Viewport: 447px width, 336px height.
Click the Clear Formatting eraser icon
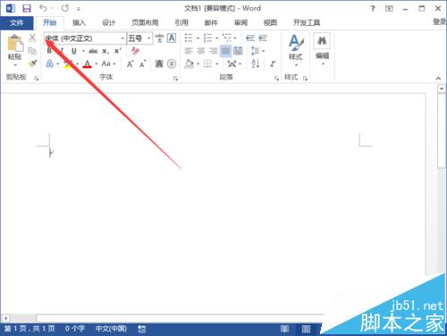(x=135, y=51)
